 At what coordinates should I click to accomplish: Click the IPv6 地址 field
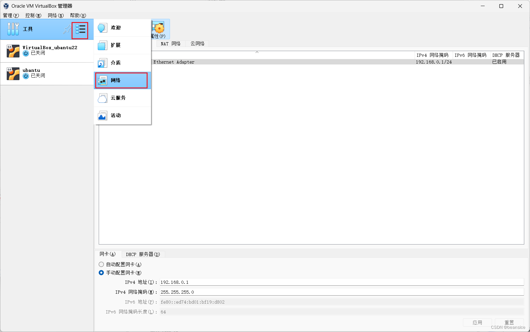click(x=342, y=302)
